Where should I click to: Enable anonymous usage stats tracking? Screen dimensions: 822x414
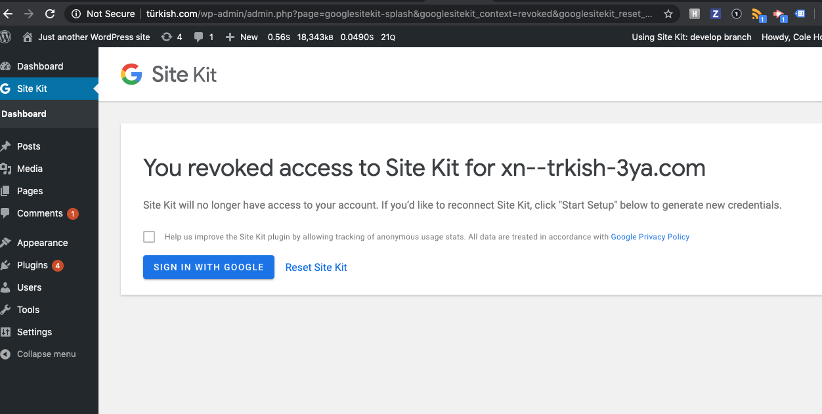149,236
